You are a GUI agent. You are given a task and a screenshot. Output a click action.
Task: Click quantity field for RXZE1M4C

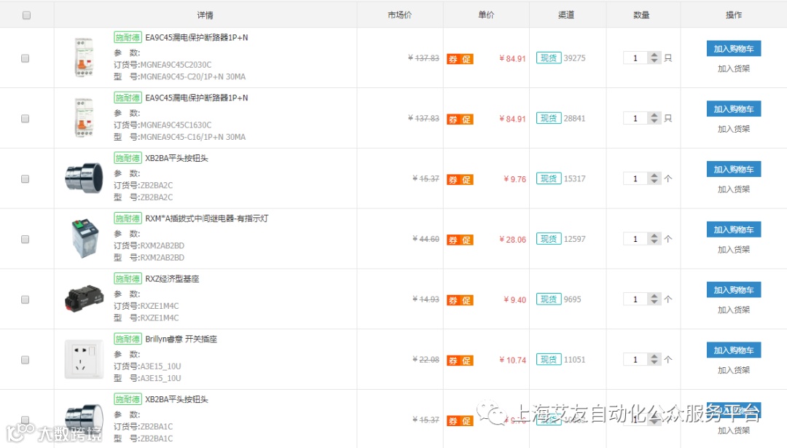click(635, 299)
